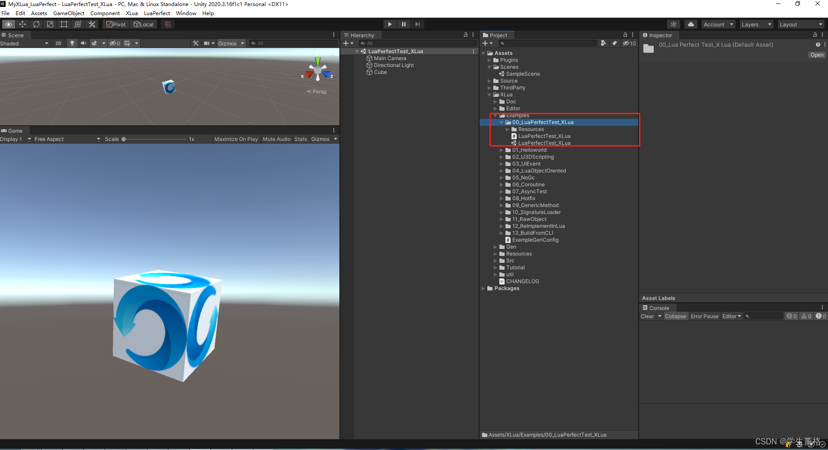Viewport: 828px width, 450px height.
Task: Collapse the Examples folder in Project window
Action: [496, 115]
